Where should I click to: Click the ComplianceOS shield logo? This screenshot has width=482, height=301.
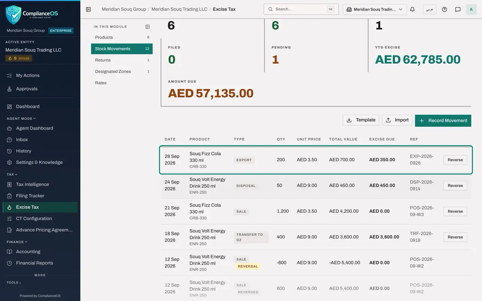pos(14,15)
